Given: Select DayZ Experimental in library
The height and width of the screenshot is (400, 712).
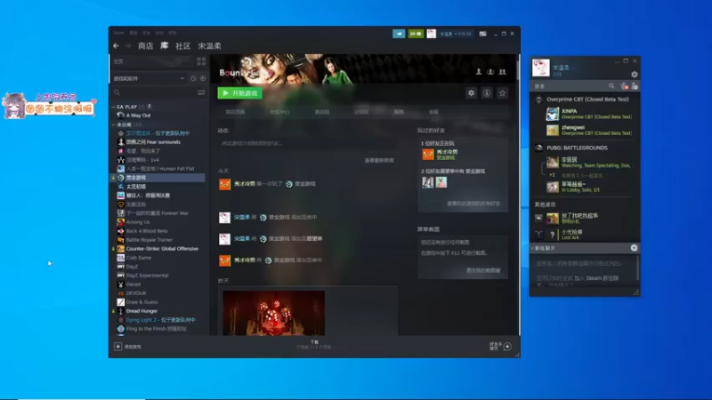Looking at the screenshot, I should click(147, 276).
